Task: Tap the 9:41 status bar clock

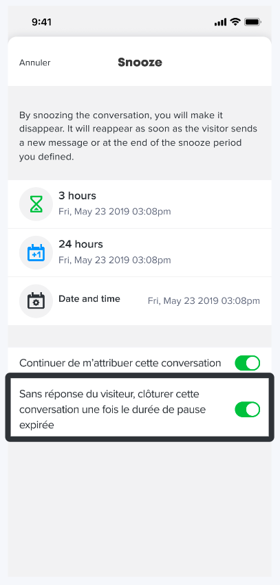Action: 41,22
